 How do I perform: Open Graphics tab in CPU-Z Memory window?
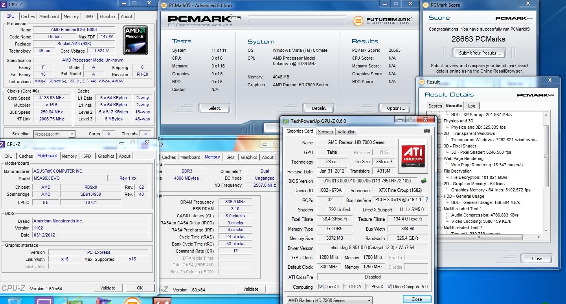pos(249,157)
